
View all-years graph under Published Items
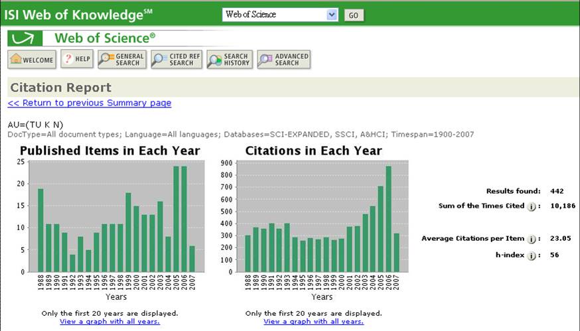[x=110, y=322]
